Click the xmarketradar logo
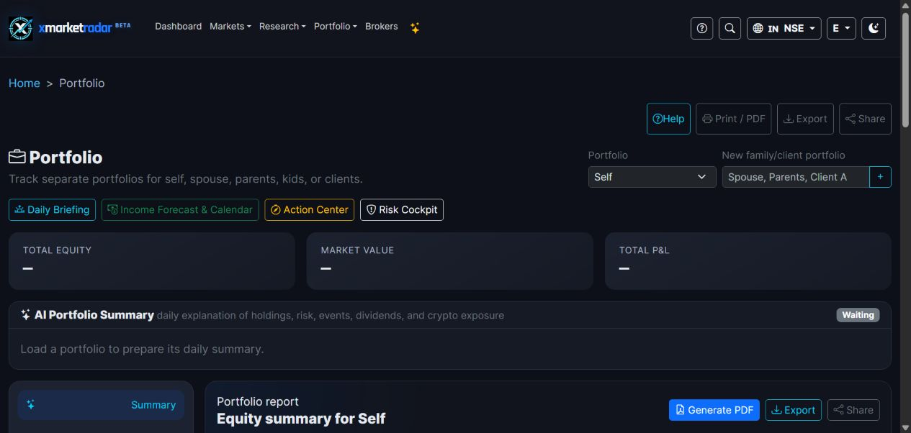The image size is (911, 433). [x=69, y=28]
